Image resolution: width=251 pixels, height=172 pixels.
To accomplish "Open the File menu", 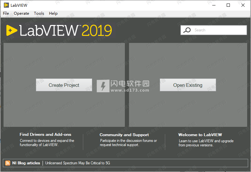I will [x=6, y=13].
